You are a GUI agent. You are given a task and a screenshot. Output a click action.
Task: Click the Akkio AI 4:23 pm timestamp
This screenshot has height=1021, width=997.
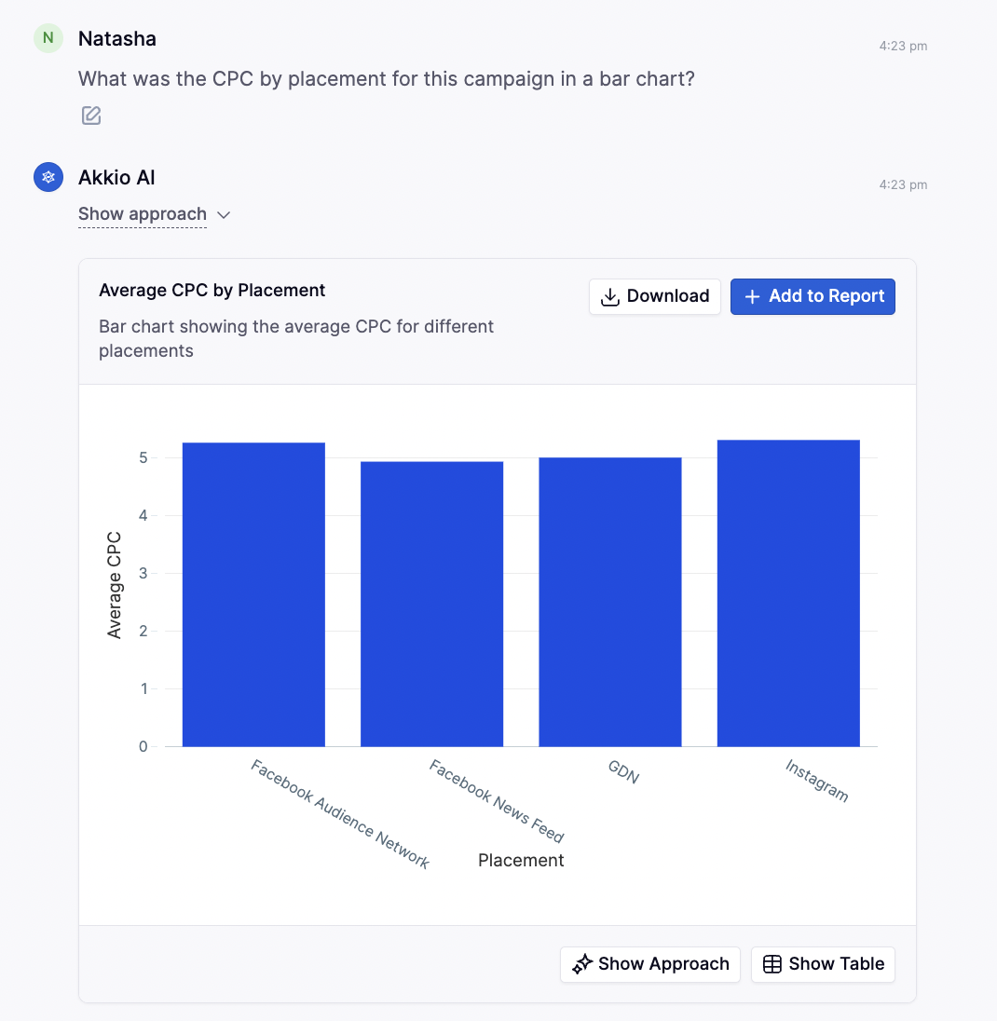pos(903,185)
